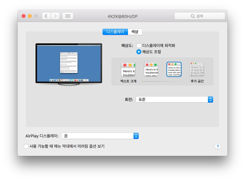
Task: Show all preferences grid icon
Action: [68, 16]
